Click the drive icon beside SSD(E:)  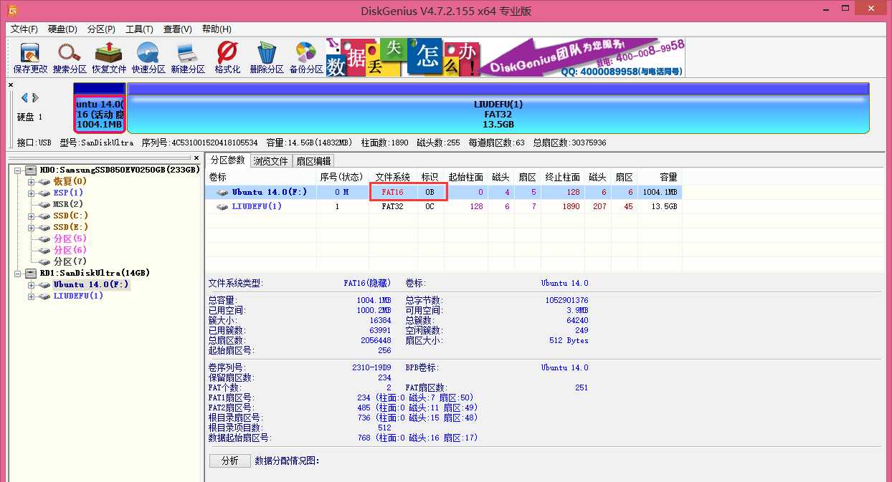coord(44,227)
